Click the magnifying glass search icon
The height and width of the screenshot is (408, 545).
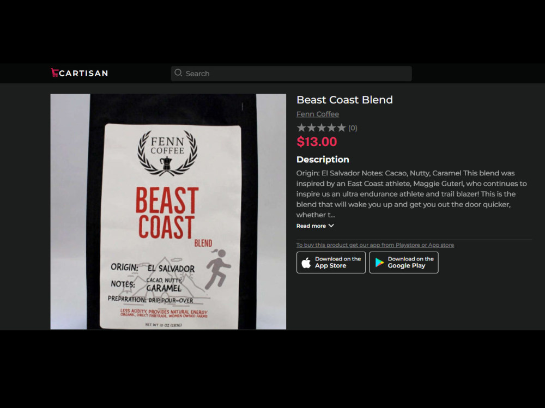pyautogui.click(x=178, y=72)
